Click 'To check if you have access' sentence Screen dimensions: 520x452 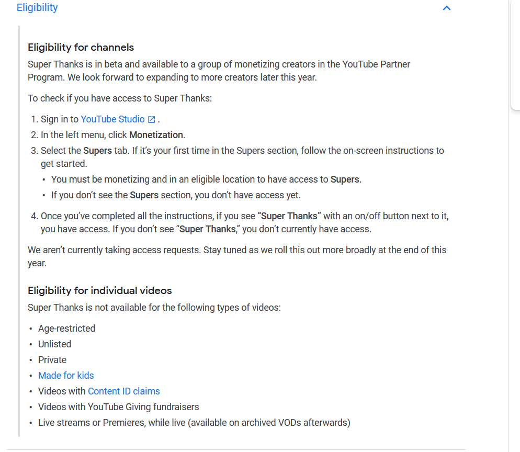[x=120, y=98]
